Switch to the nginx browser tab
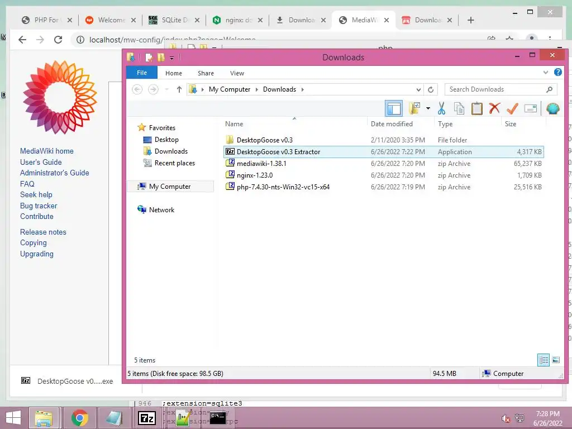 (238, 20)
